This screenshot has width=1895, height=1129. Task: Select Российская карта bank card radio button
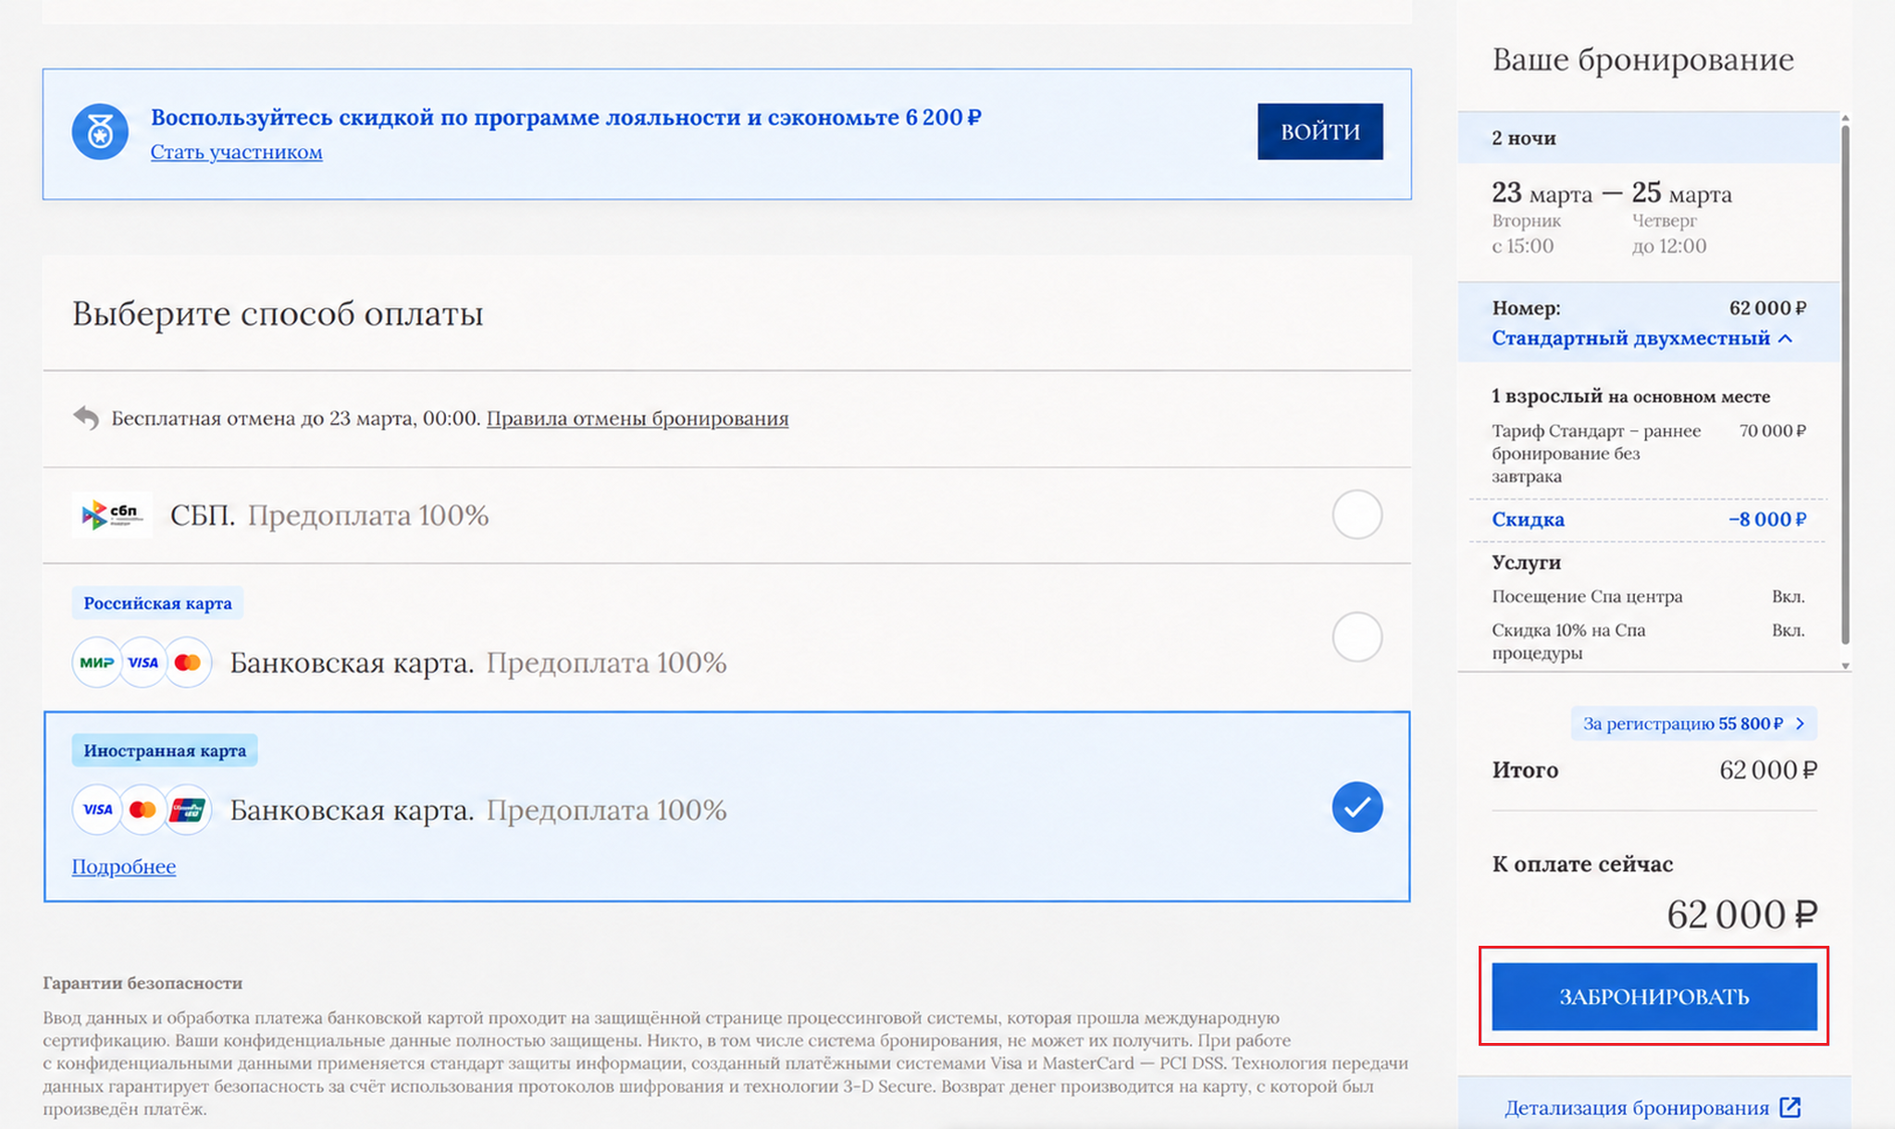(1357, 637)
